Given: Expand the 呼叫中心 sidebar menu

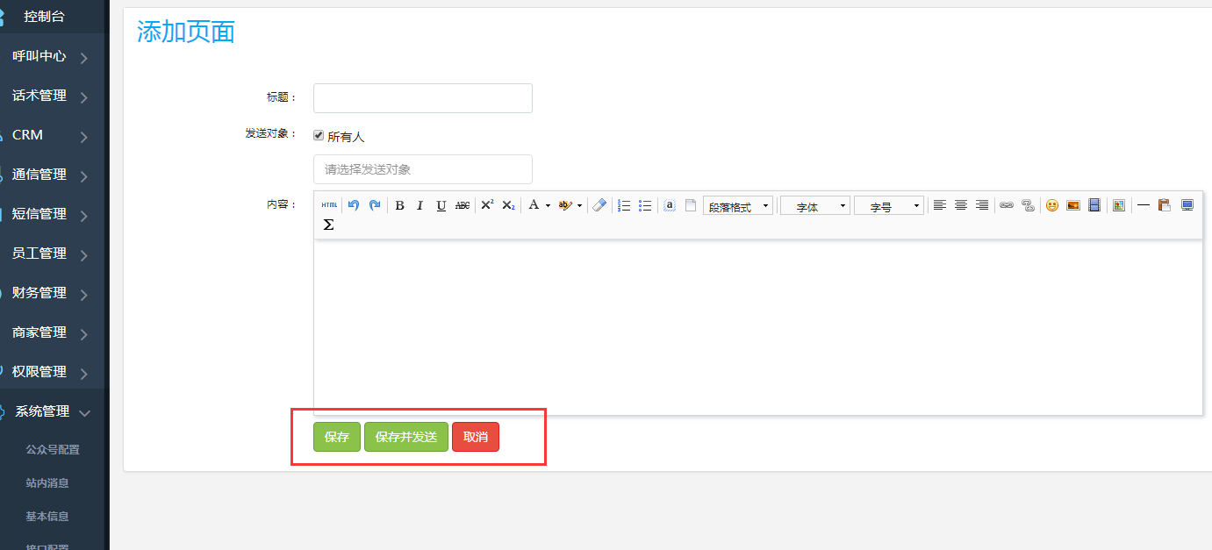Looking at the screenshot, I should point(51,57).
